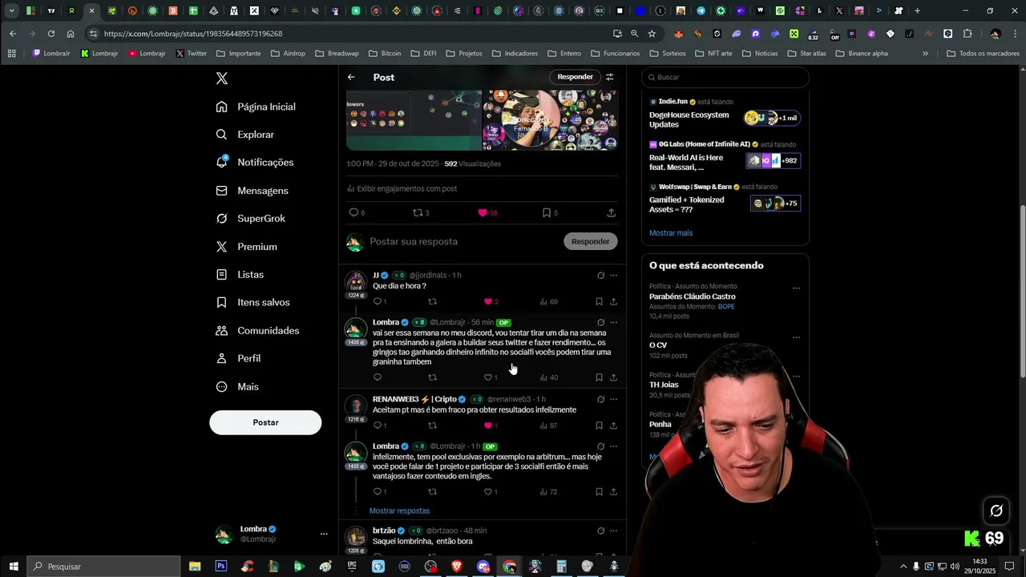Screen dimensions: 1026x577
Task: Open more options on RENANWEB3's reply
Action: click(x=613, y=399)
